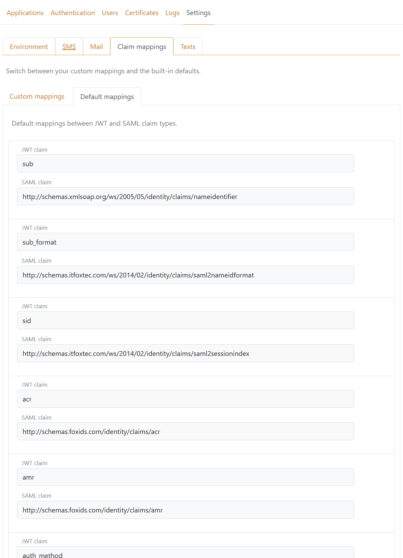
Task: Open the Mail settings tab
Action: tap(96, 47)
